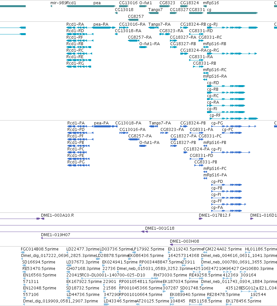
Task: Click EST EN16560.5prime
Action: pos(39,275)
